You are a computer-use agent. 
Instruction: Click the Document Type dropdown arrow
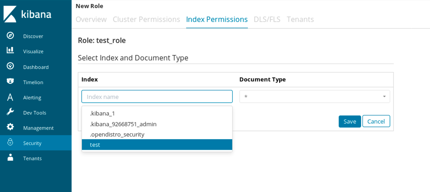point(384,97)
